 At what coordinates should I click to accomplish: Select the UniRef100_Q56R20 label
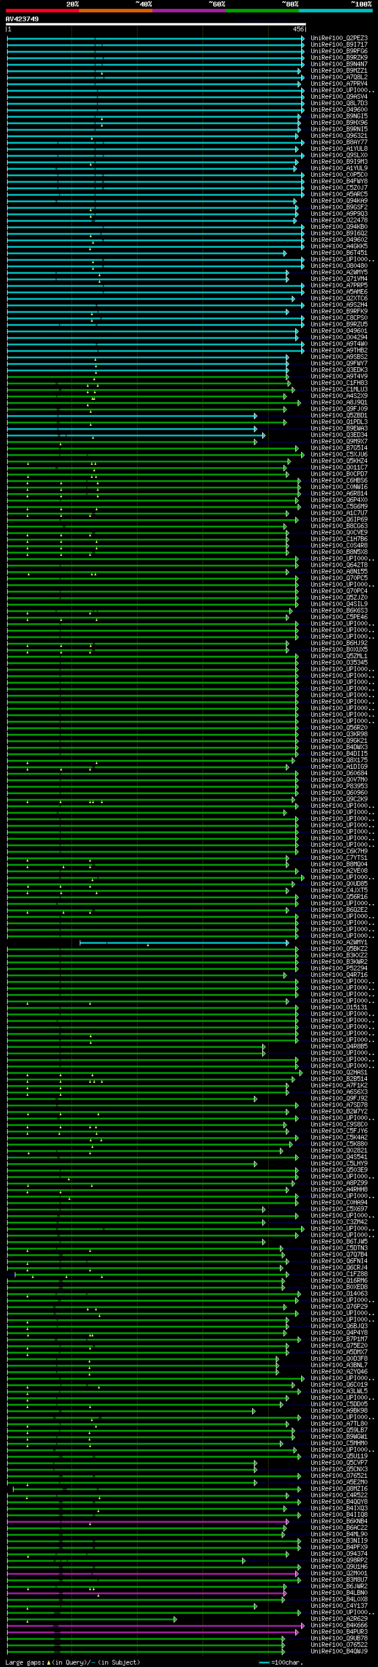338,727
